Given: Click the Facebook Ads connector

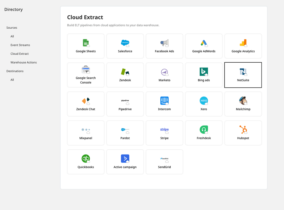Looking at the screenshot, I should coord(164,46).
